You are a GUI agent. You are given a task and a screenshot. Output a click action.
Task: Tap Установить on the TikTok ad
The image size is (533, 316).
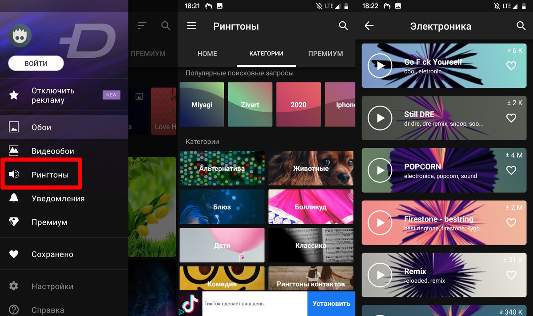click(x=331, y=304)
